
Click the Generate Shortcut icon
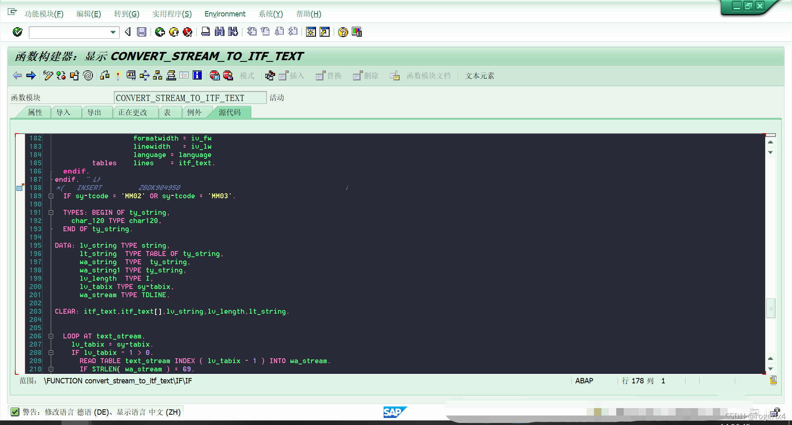click(325, 32)
